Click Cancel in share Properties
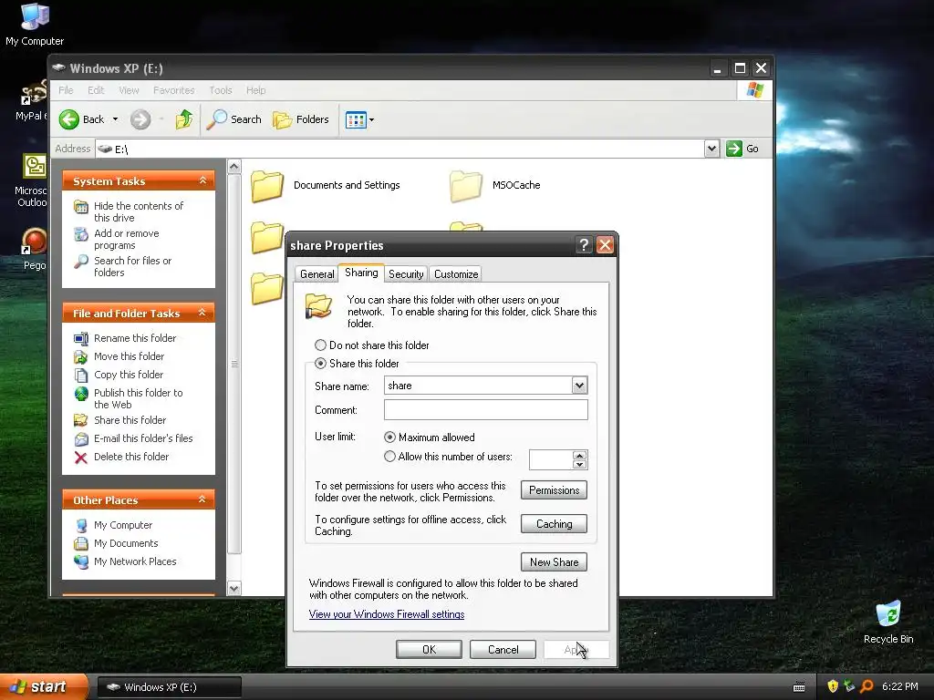This screenshot has width=934, height=700. click(503, 649)
